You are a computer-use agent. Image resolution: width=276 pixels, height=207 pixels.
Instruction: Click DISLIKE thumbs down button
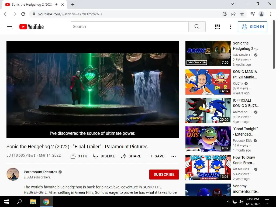pos(104,156)
